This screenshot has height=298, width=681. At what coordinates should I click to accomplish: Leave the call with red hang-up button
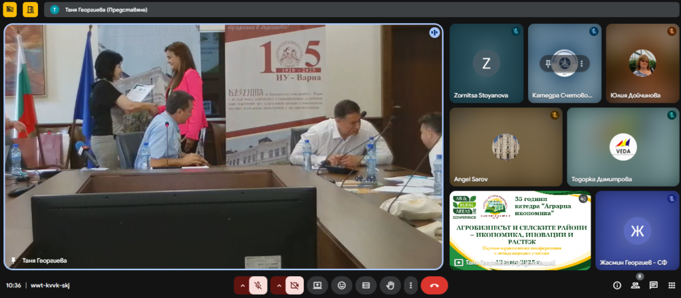(434, 285)
